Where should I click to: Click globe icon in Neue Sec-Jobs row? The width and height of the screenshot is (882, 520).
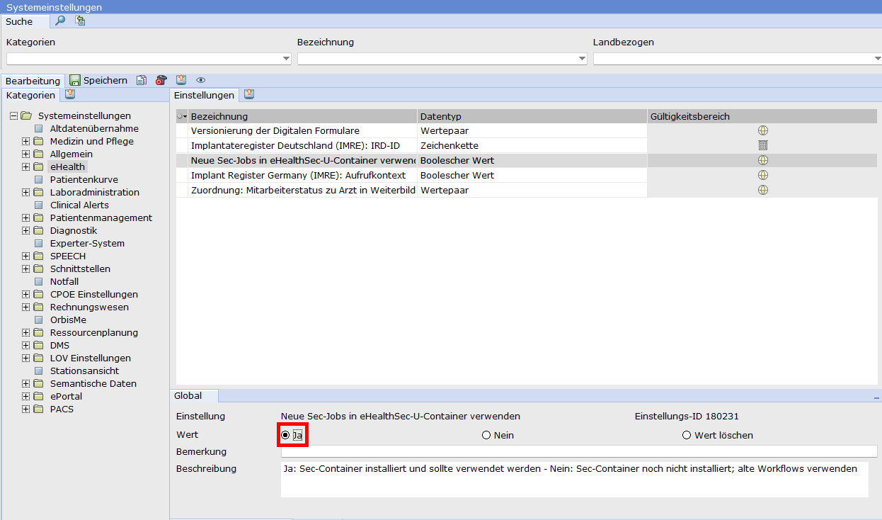(762, 160)
